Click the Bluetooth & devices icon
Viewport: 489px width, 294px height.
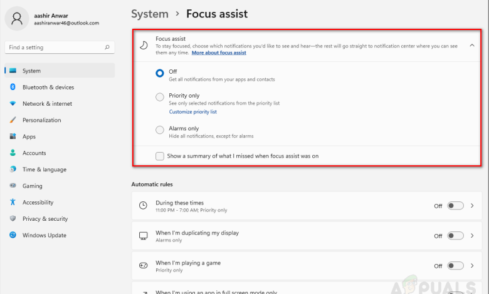click(13, 87)
